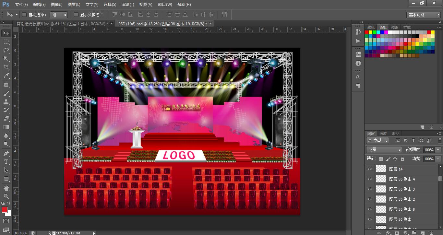Select the Clone Stamp tool
443x235 pixels.
(6, 102)
